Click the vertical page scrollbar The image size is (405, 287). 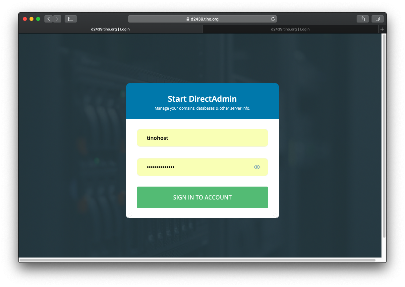[x=384, y=136]
